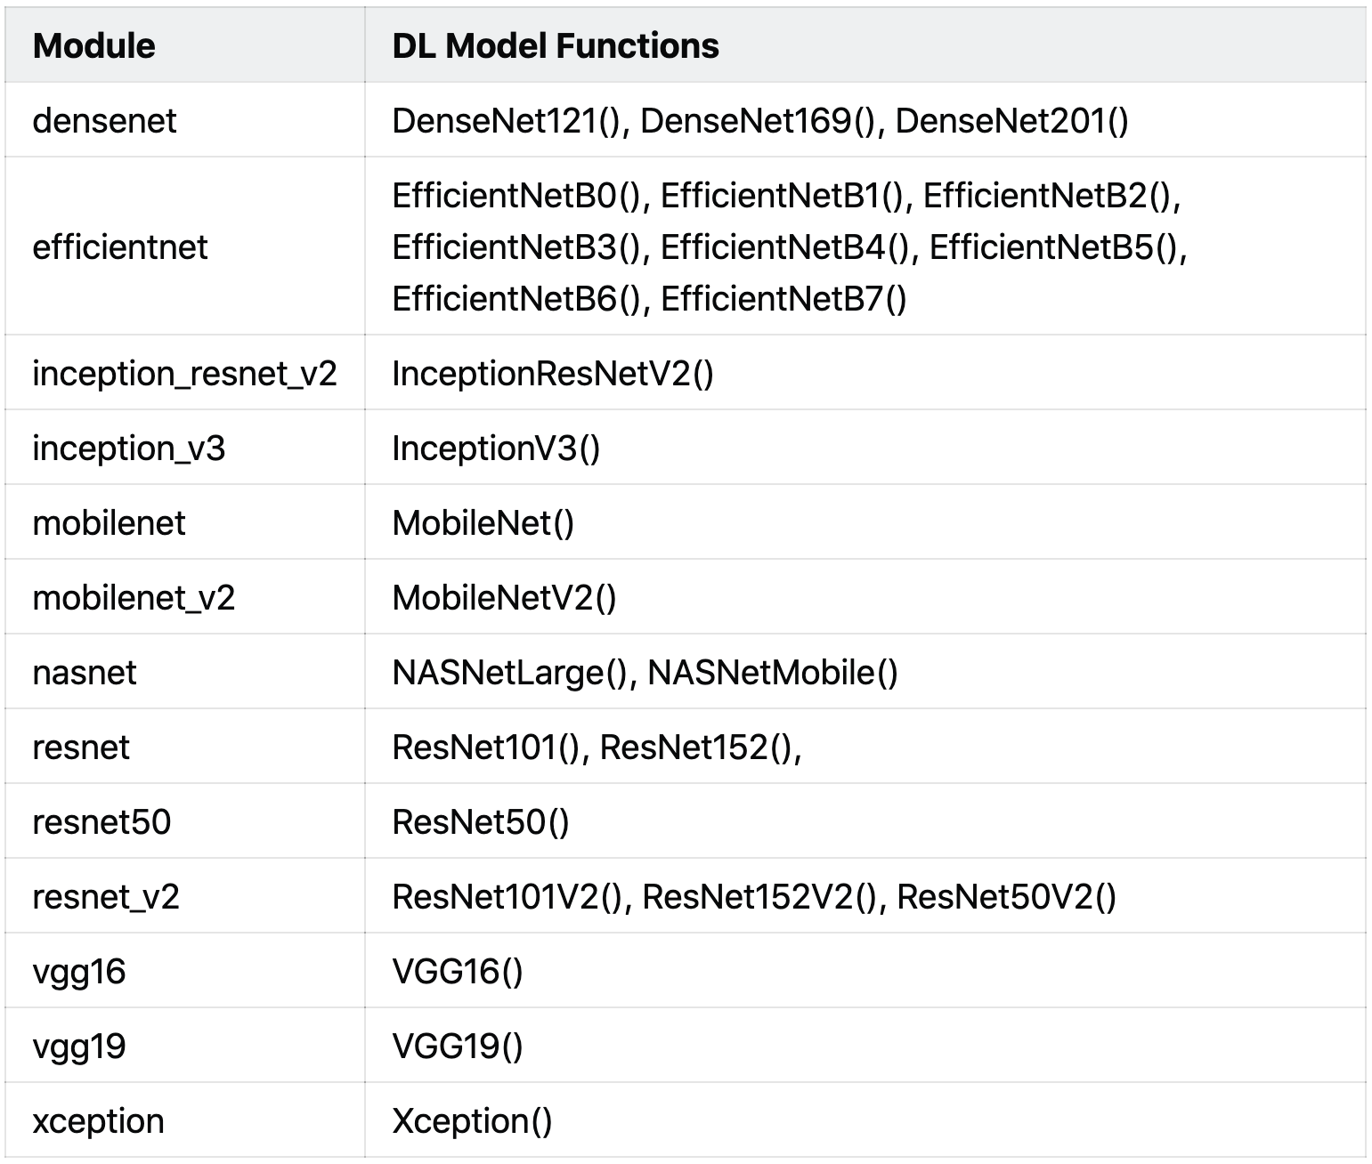The height and width of the screenshot is (1164, 1372).
Task: Click NASNetMobile() in the nasnet row
Action: (773, 673)
